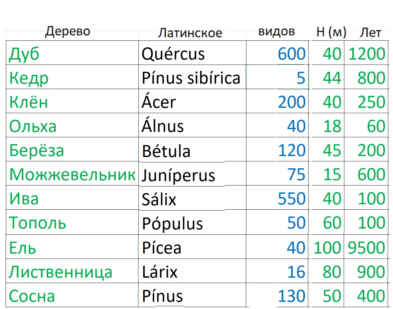The image size is (393, 309).
Task: Click the видов column header
Action: tap(277, 32)
